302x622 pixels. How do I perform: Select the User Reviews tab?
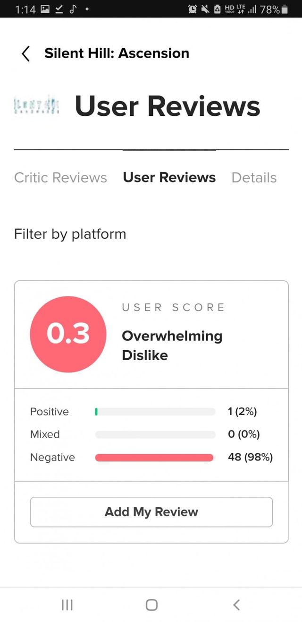click(169, 178)
